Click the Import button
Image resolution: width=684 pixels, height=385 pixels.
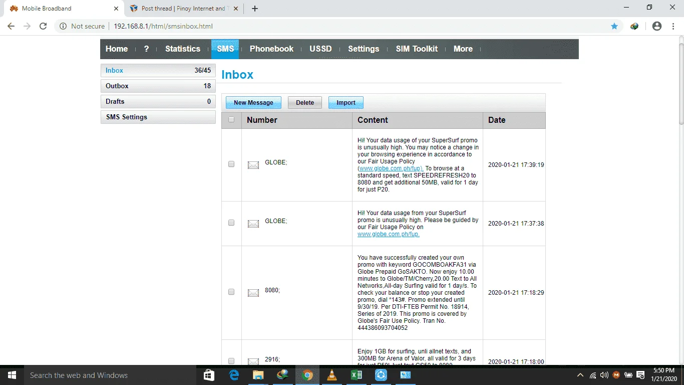(x=346, y=103)
